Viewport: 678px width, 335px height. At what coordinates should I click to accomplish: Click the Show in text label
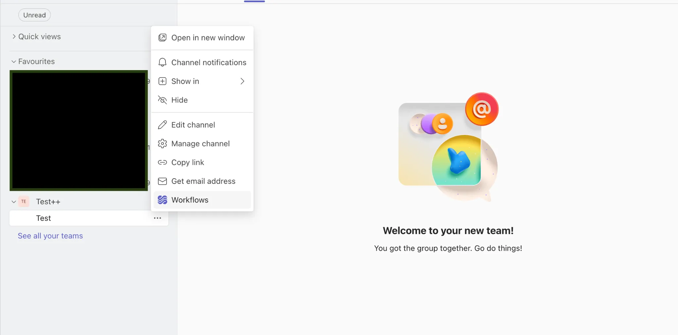(185, 81)
